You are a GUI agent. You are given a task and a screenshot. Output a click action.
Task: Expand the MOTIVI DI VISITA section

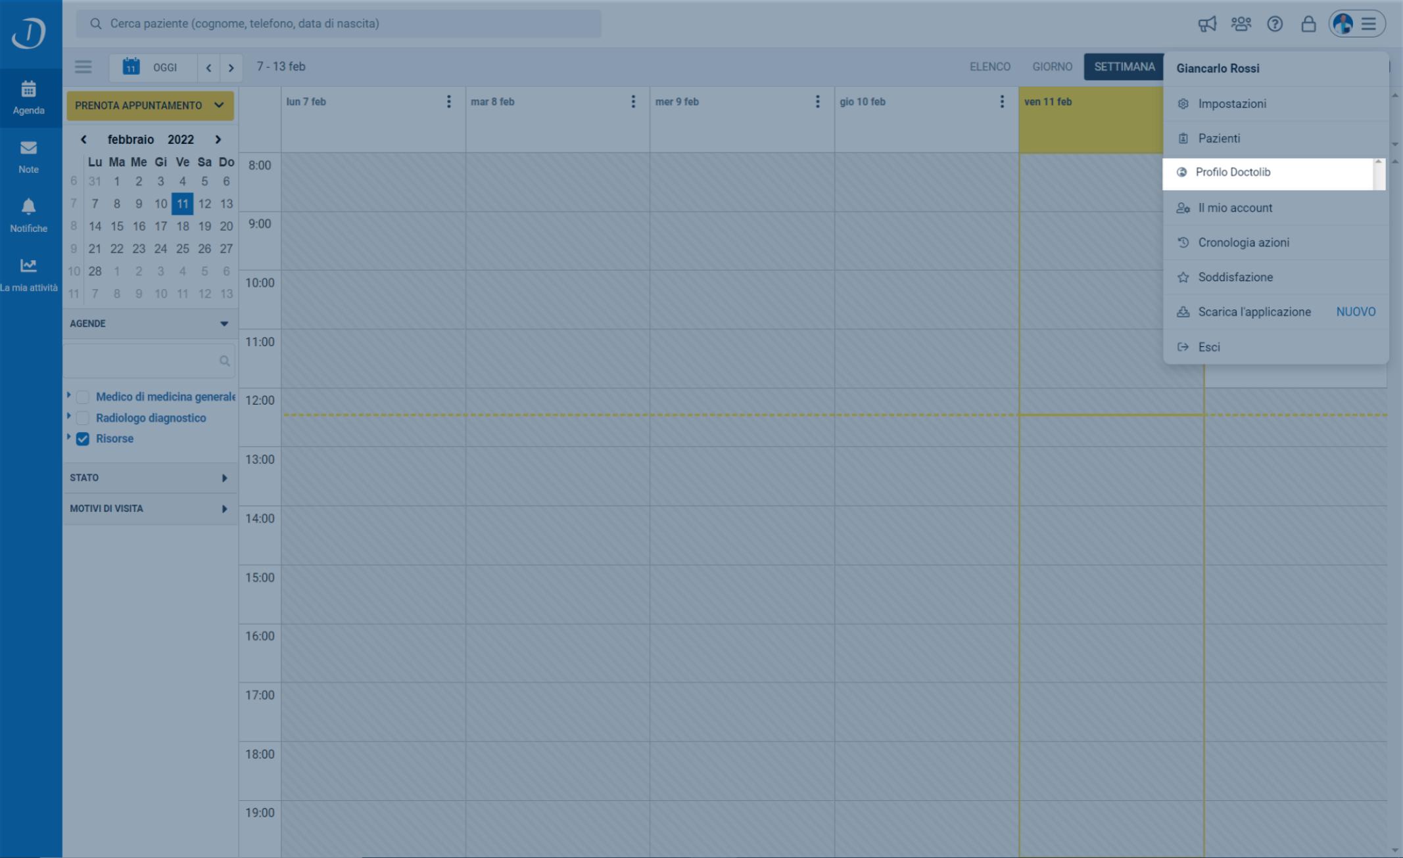point(150,508)
